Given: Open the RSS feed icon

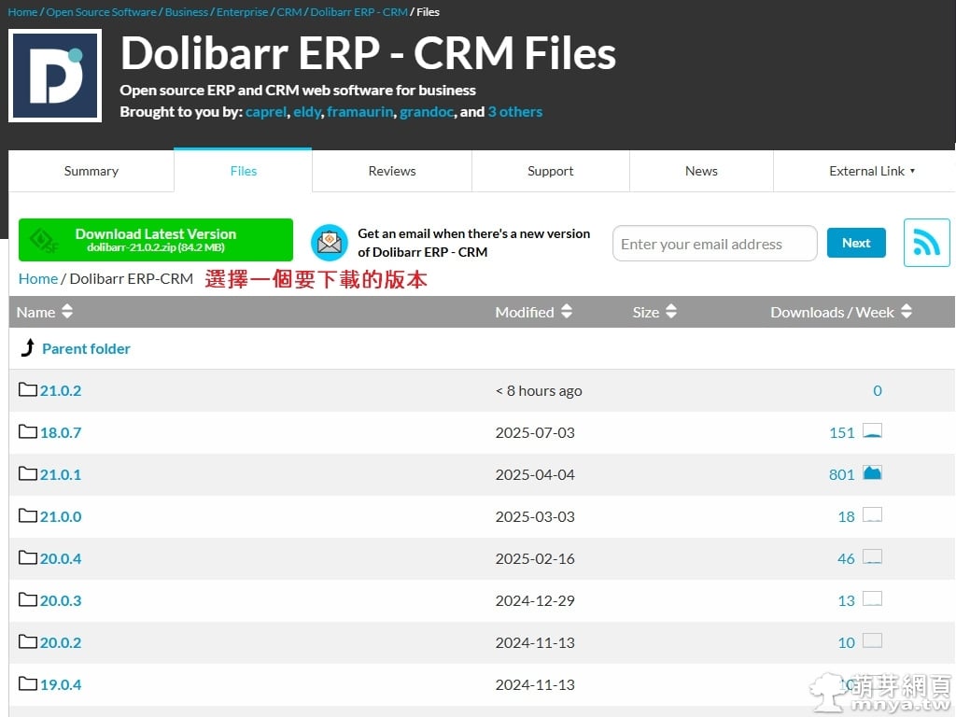Looking at the screenshot, I should 926,243.
